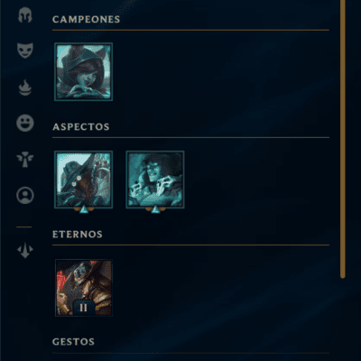Choose the smiley Emotes filter icon
Viewport: 361px width, 361px height.
pos(25,123)
